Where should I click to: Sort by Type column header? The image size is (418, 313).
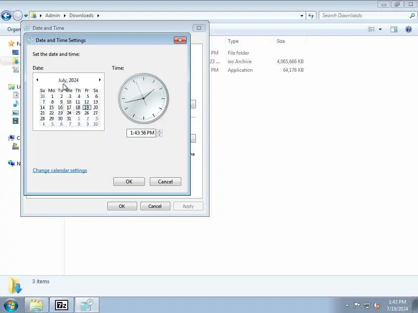[233, 41]
